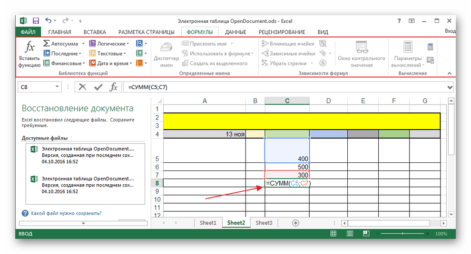Image resolution: width=471 pixels, height=254 pixels.
Task: Click the vertical scrollbar down arrow
Action: click(451, 214)
